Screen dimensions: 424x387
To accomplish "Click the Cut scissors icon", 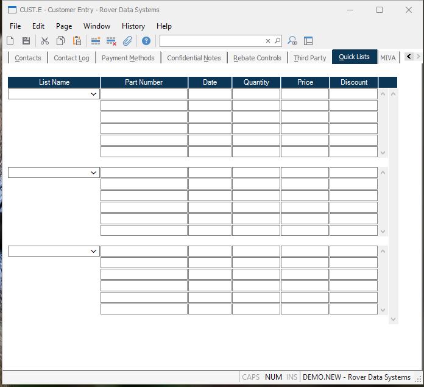I will coord(44,41).
